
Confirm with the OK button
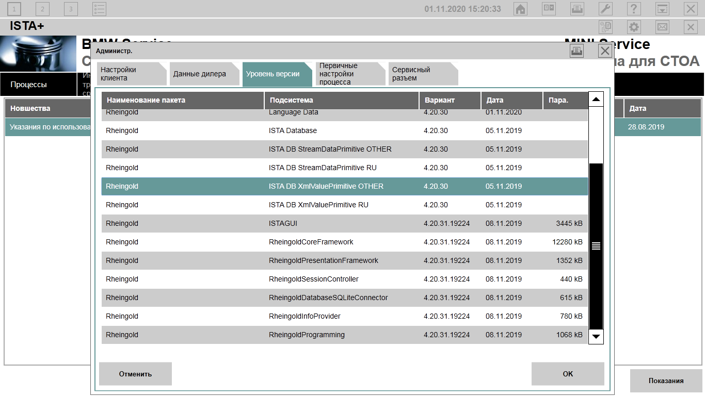coord(568,374)
